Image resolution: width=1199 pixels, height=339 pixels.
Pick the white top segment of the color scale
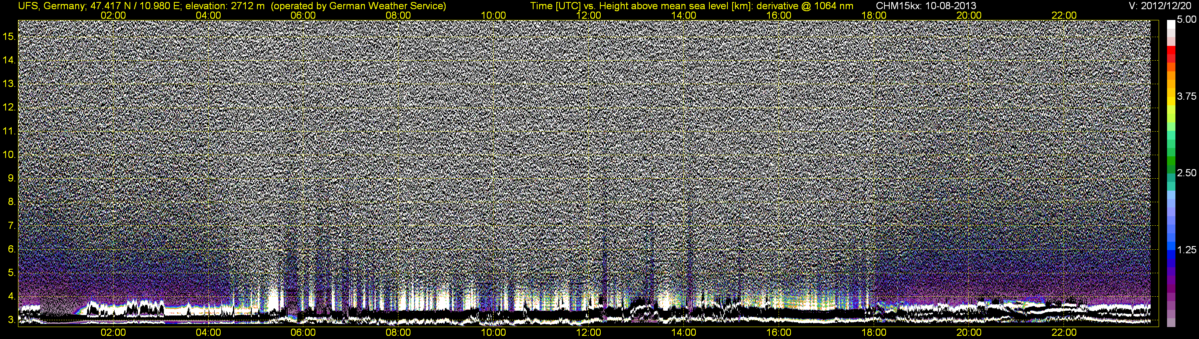tap(1171, 24)
